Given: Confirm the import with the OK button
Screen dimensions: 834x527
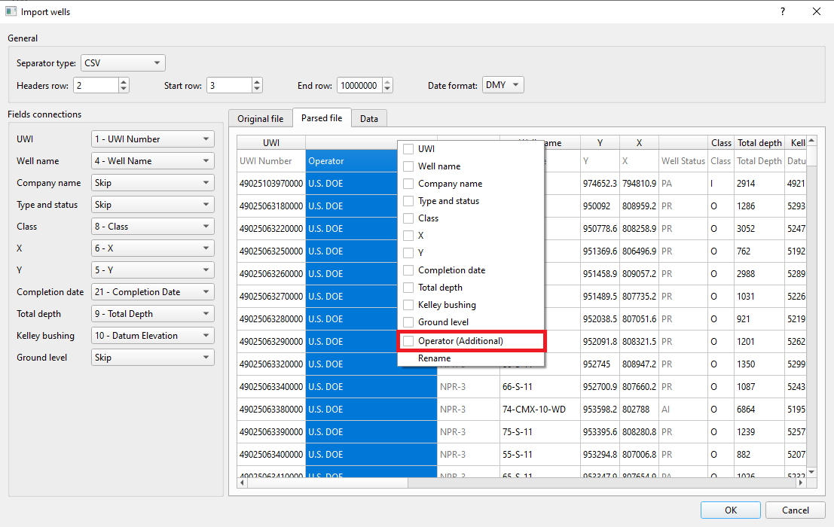Looking at the screenshot, I should click(x=730, y=510).
